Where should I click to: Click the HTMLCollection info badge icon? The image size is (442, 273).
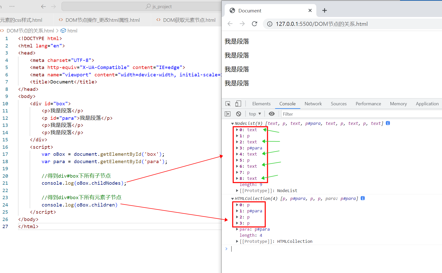363,198
